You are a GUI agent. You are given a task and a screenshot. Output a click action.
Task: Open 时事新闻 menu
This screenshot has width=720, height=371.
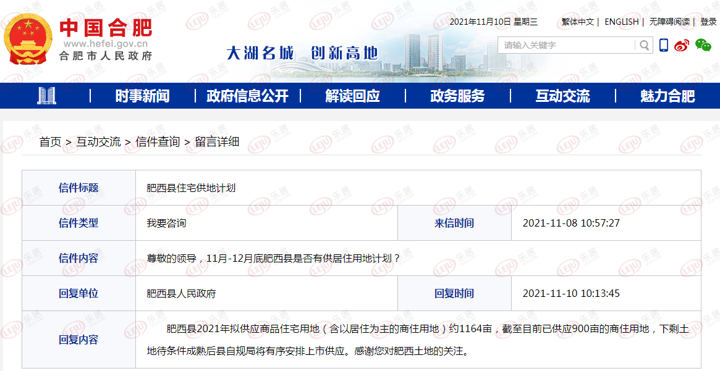click(142, 96)
